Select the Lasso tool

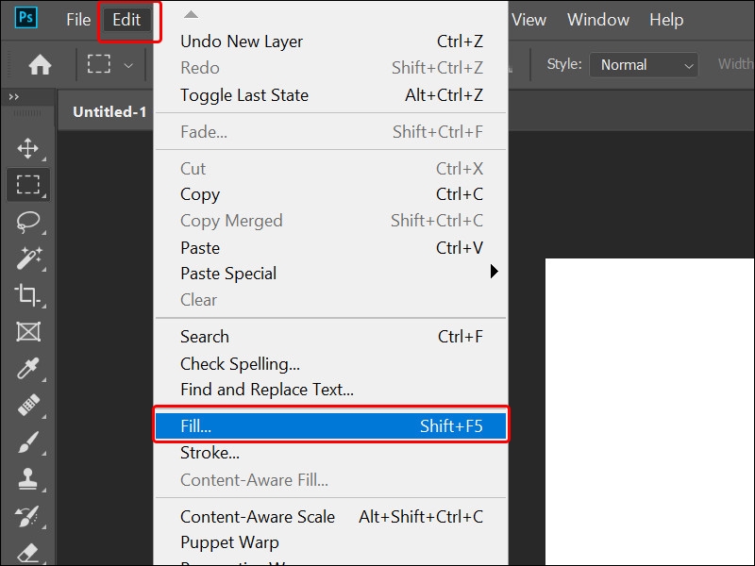tap(28, 222)
